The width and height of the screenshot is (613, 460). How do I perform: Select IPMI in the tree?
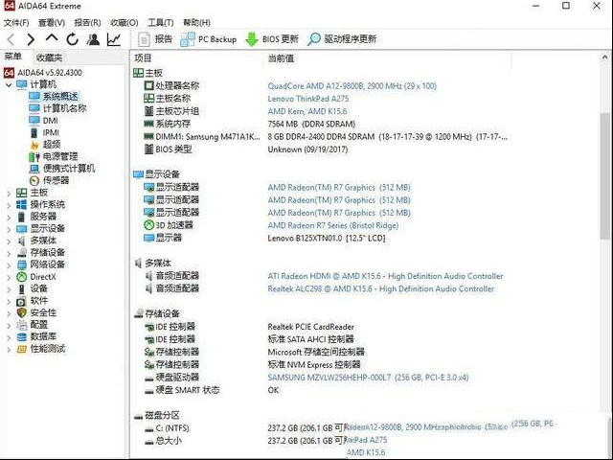pos(51,132)
